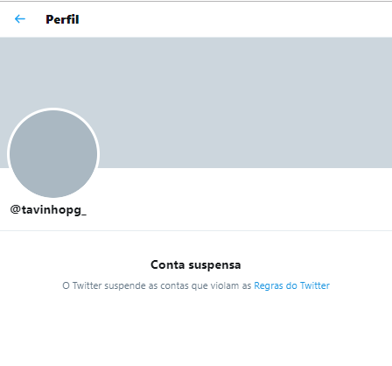Screen dimensions: 392x366
Task: Click the Conta suspensa heading
Action: pos(196,265)
